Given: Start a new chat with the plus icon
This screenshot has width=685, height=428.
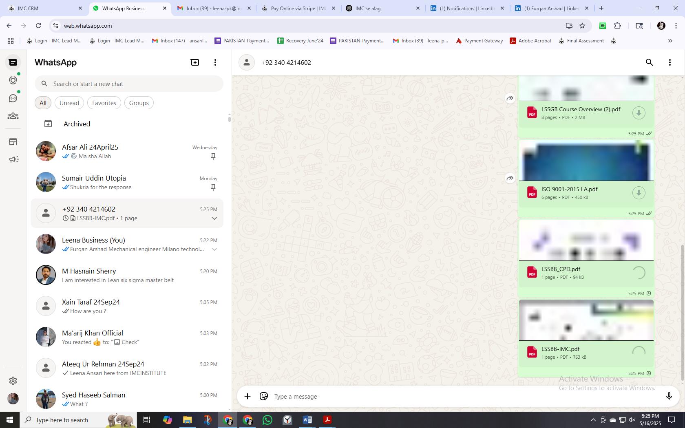Looking at the screenshot, I should (195, 62).
